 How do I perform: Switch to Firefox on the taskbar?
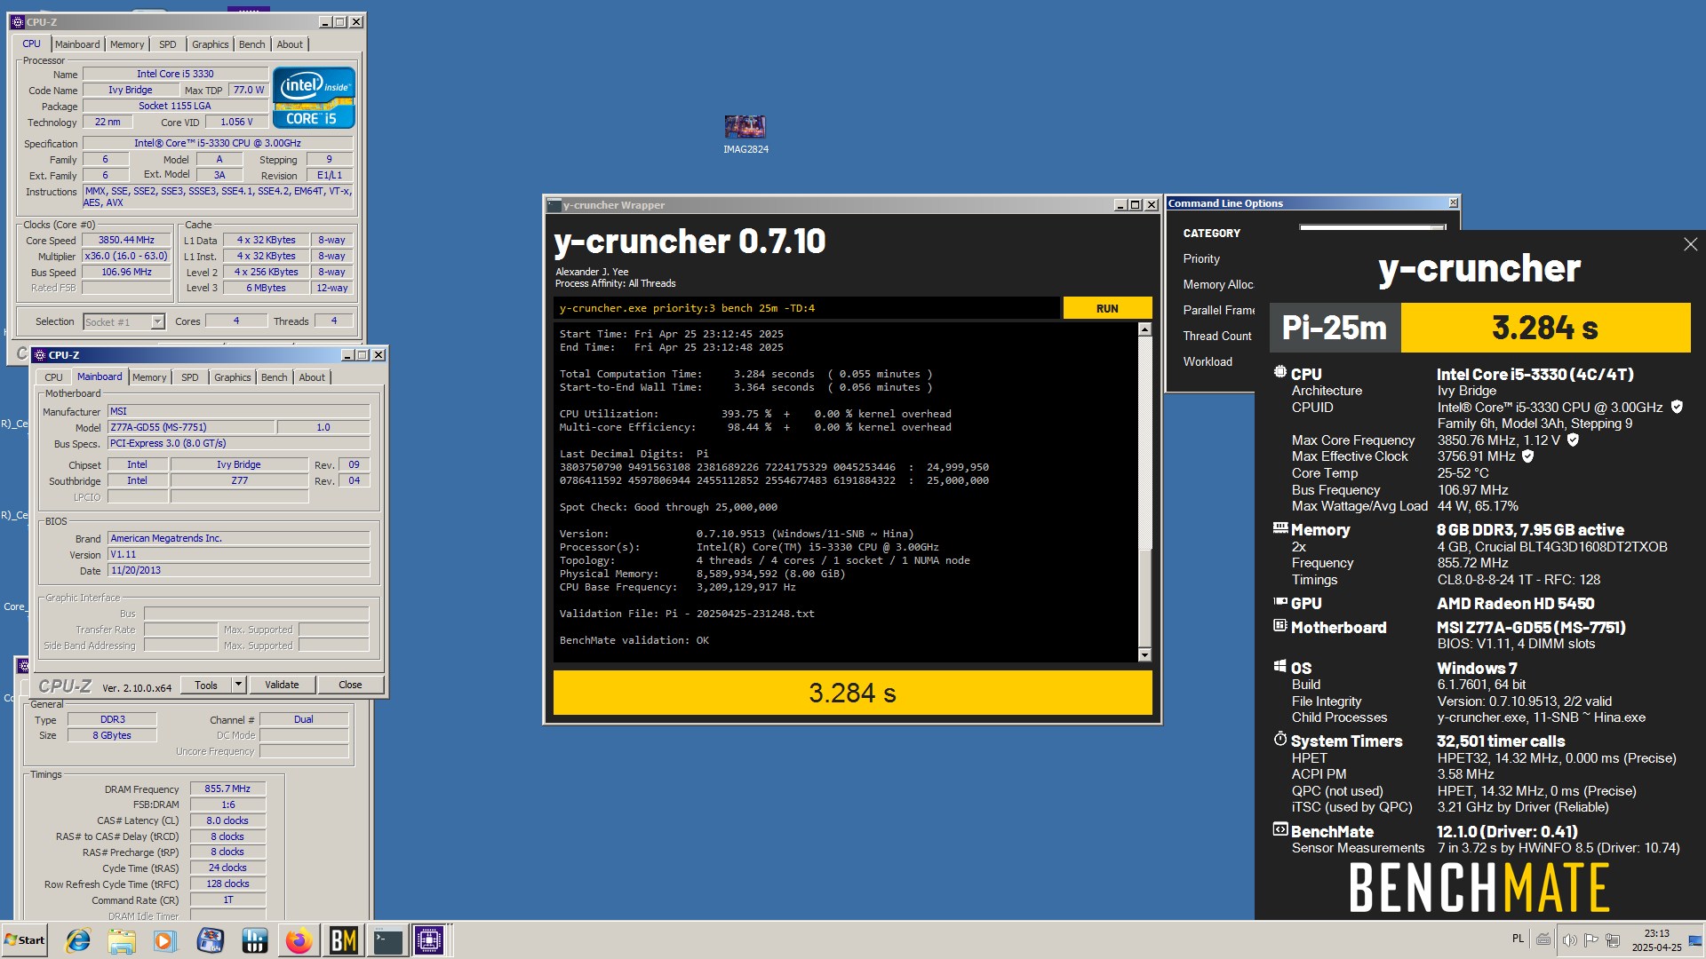pyautogui.click(x=299, y=940)
